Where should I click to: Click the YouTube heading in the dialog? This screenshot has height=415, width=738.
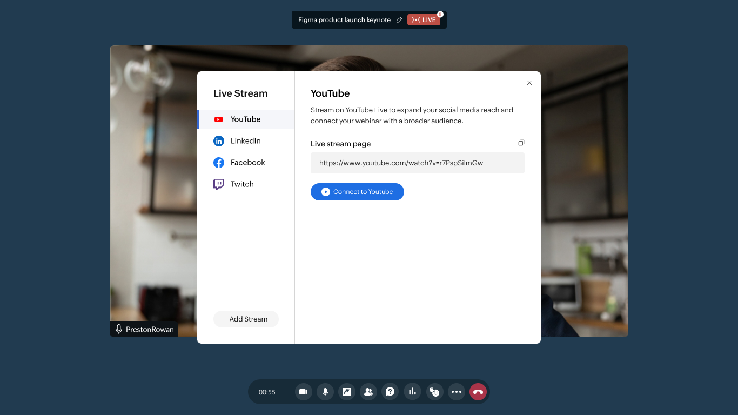click(330, 93)
